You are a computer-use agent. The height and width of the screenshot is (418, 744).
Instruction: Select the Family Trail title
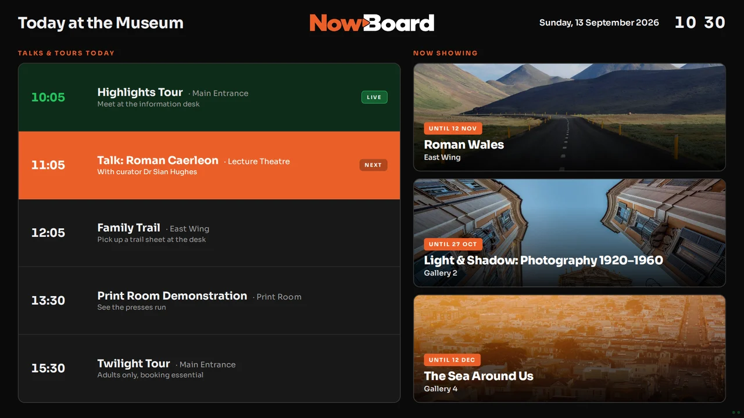coord(128,228)
